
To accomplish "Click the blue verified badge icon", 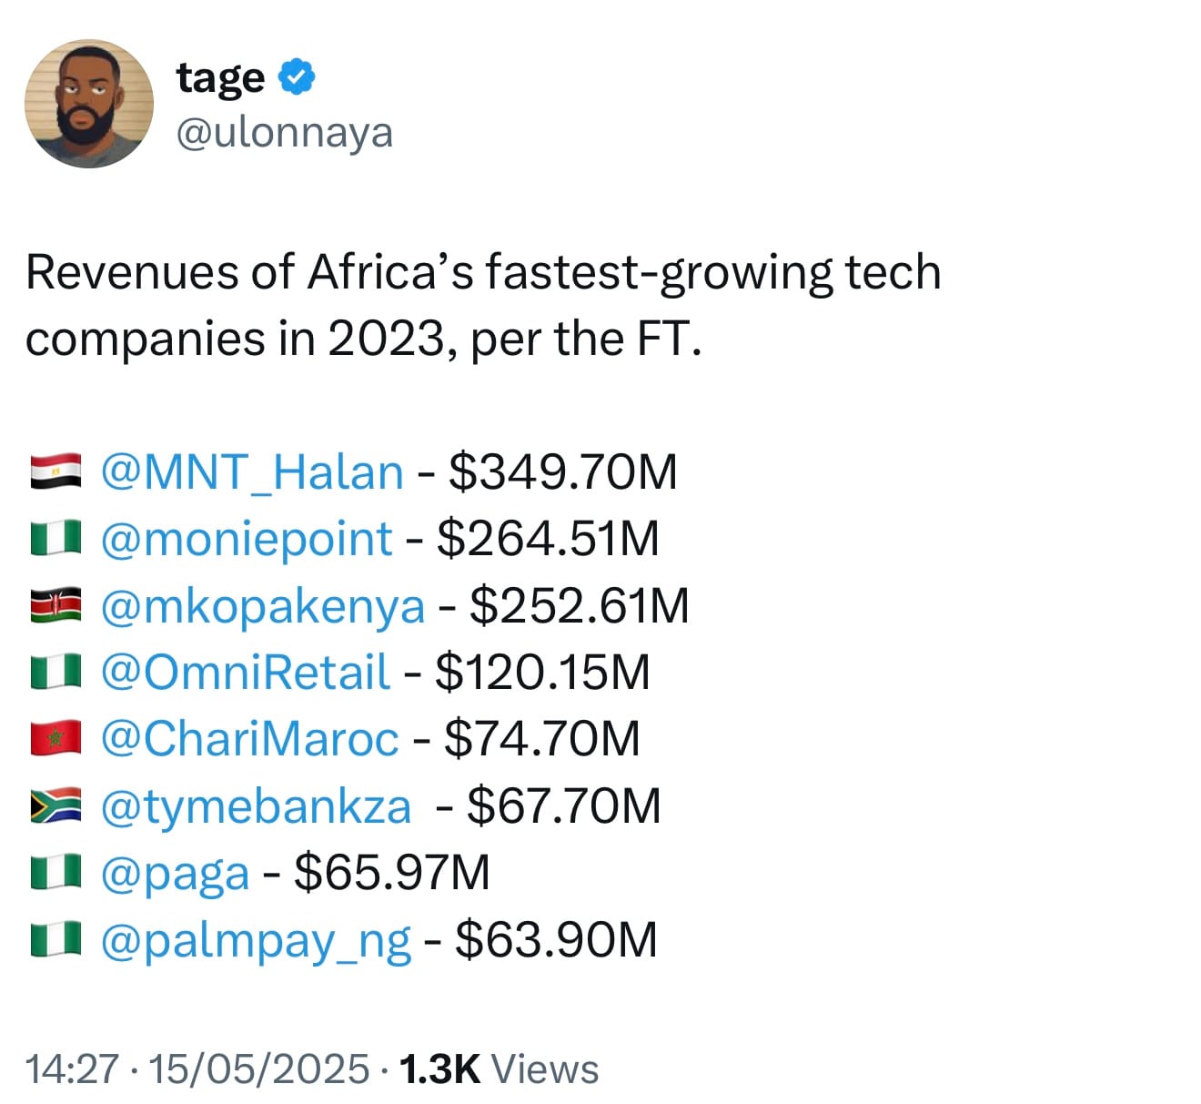I will pos(296,76).
